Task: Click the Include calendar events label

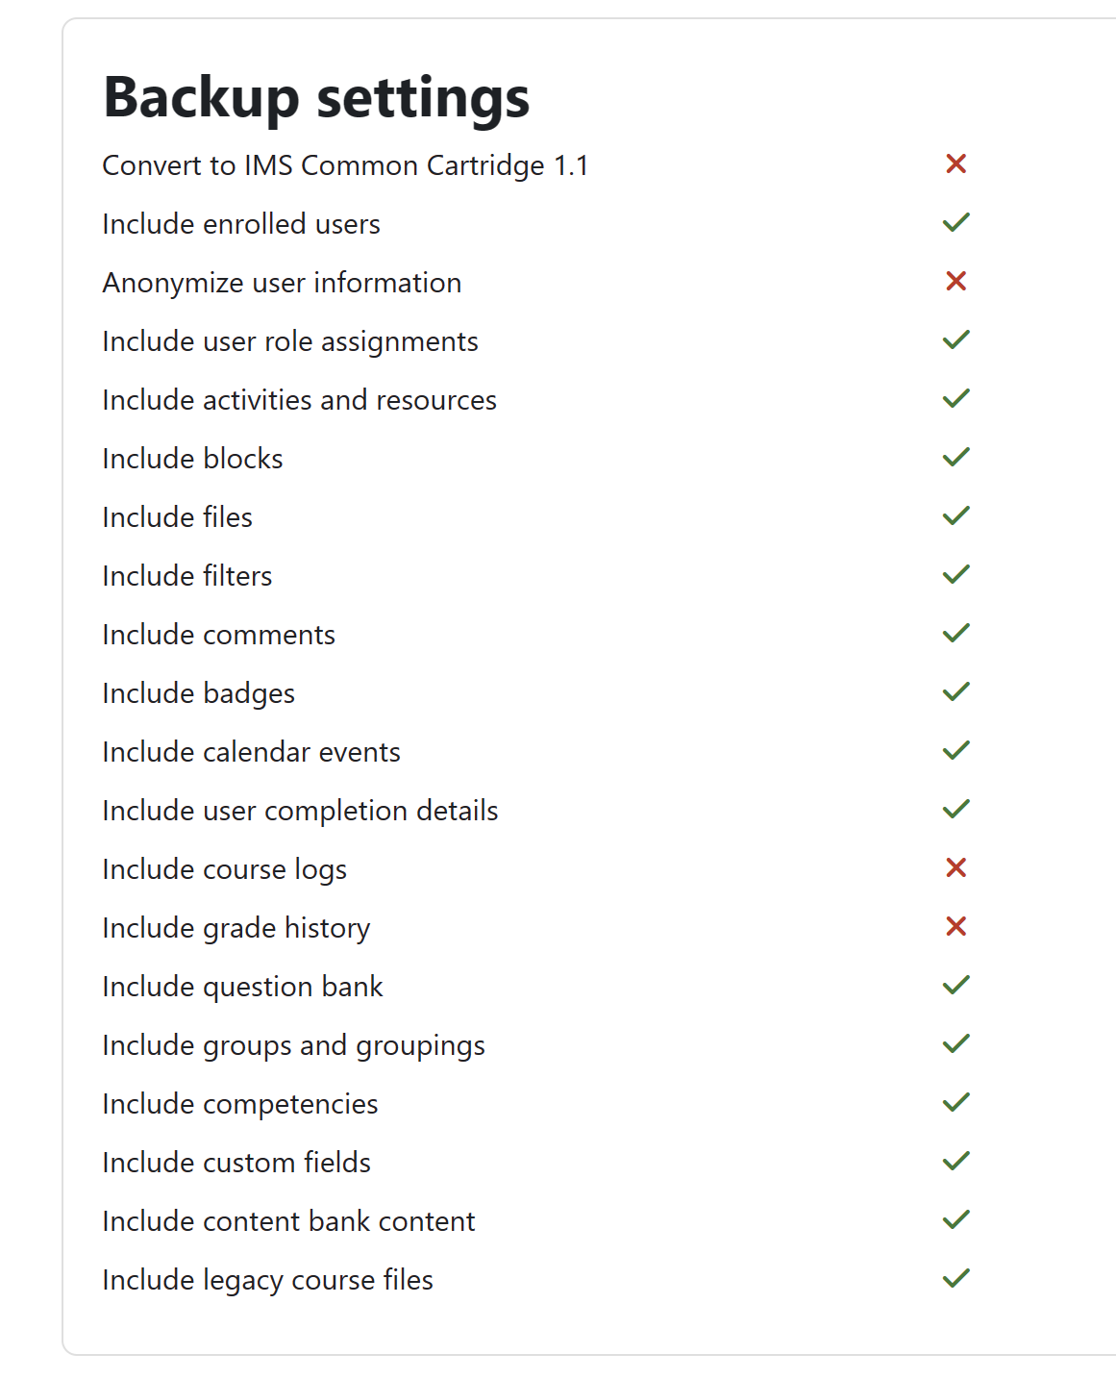Action: point(252,752)
